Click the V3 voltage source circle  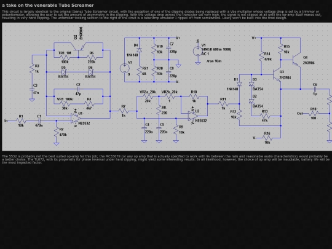point(124,68)
